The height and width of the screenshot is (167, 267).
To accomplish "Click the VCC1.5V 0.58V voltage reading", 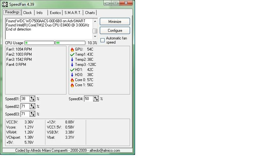I will [61, 127].
